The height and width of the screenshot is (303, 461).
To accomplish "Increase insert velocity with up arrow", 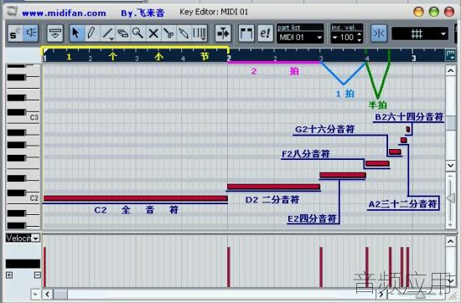I will point(360,35).
